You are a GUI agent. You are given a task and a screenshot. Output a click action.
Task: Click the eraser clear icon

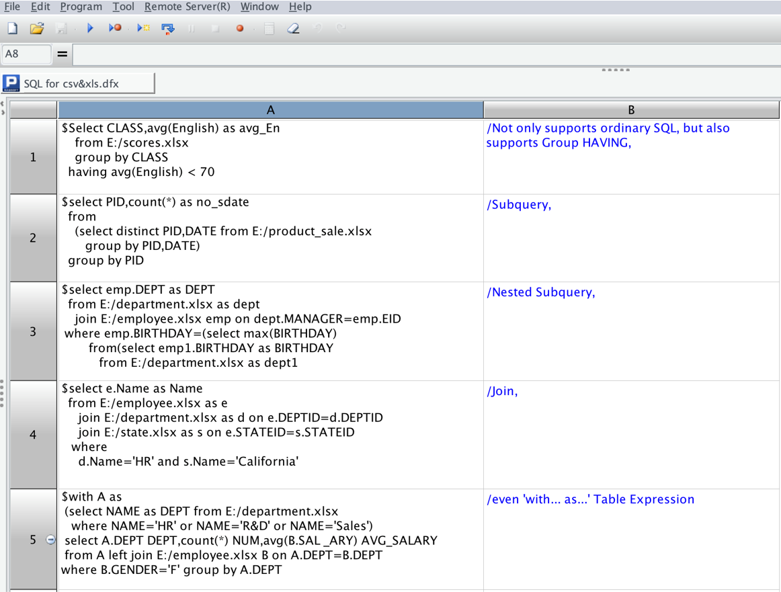click(x=294, y=28)
